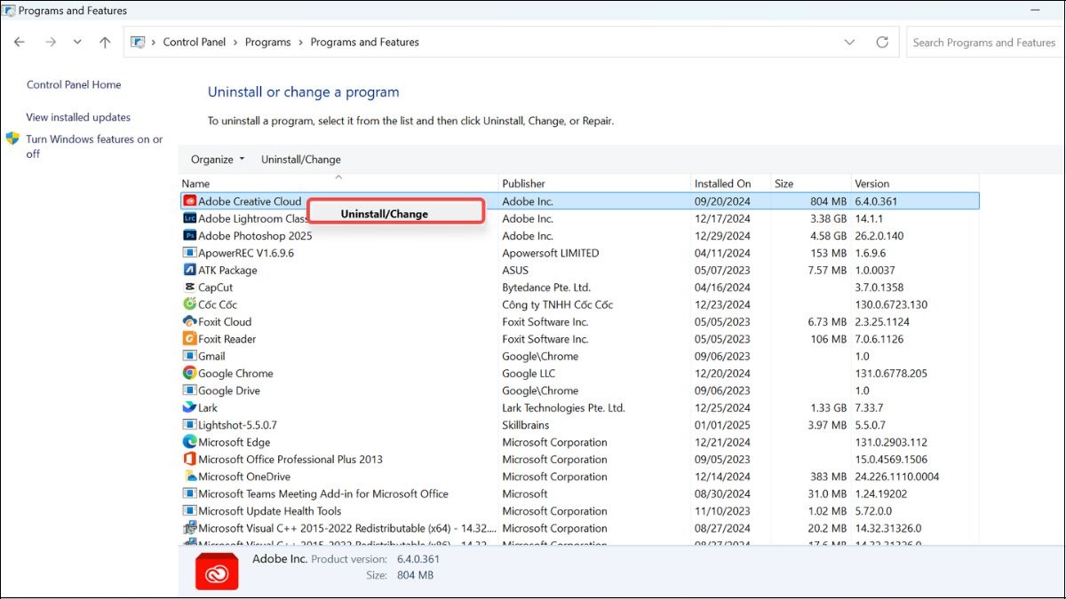Screen dimensions: 1066x599
Task: Click version 131.0.6778.205
Action: point(891,374)
